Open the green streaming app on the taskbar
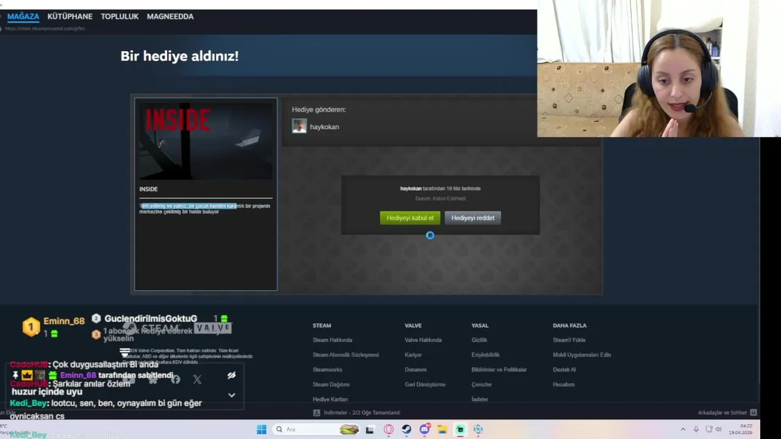Image resolution: width=781 pixels, height=439 pixels. (x=460, y=429)
